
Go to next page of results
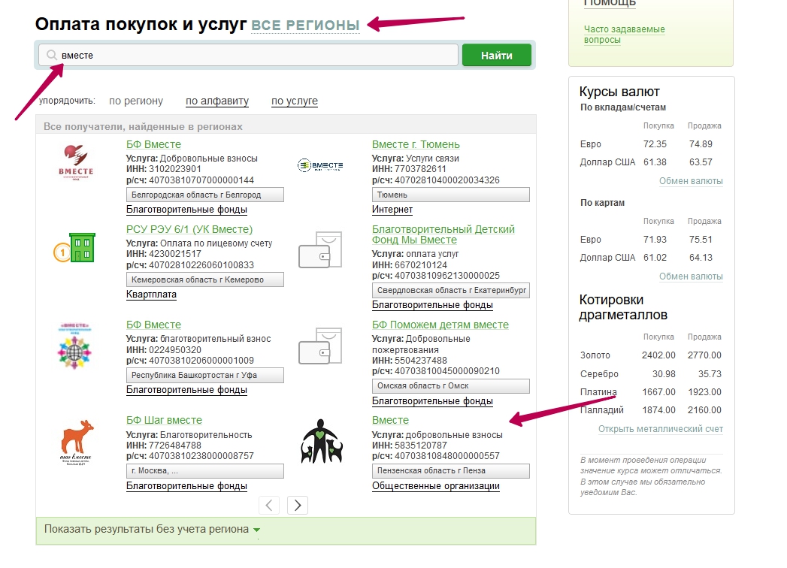[x=298, y=505]
